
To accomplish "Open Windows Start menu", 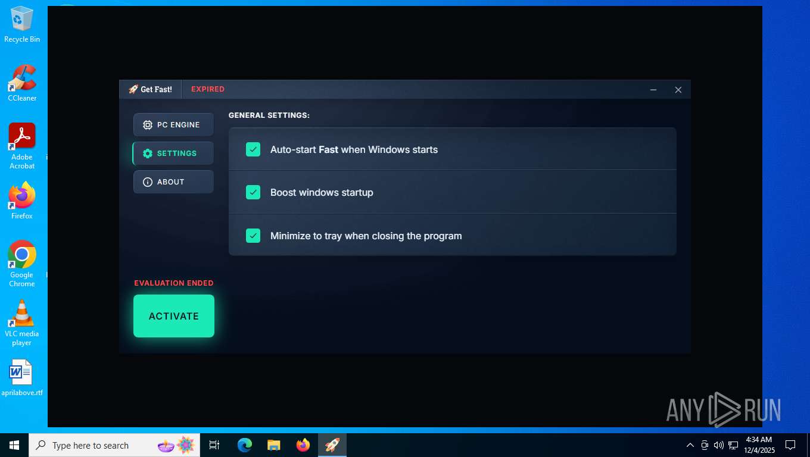I will click(x=14, y=445).
